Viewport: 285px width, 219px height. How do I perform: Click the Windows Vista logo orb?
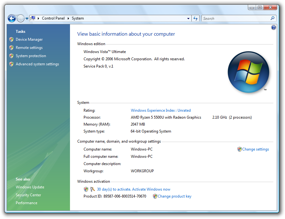point(248,72)
